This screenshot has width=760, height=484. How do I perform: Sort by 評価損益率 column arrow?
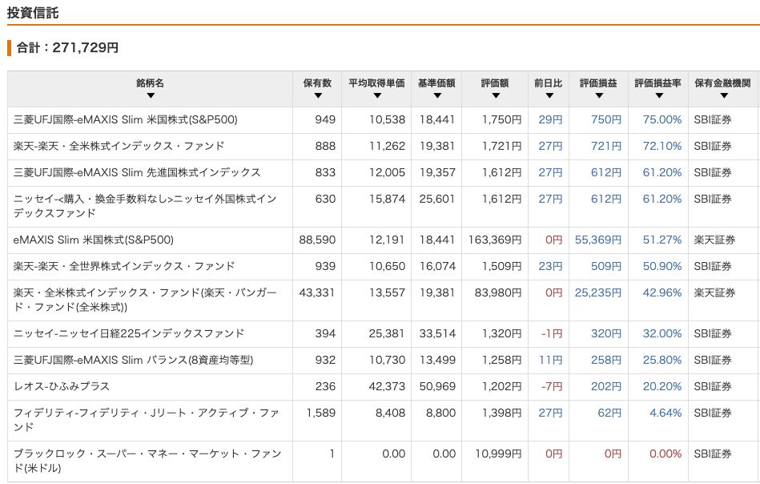pos(659,95)
